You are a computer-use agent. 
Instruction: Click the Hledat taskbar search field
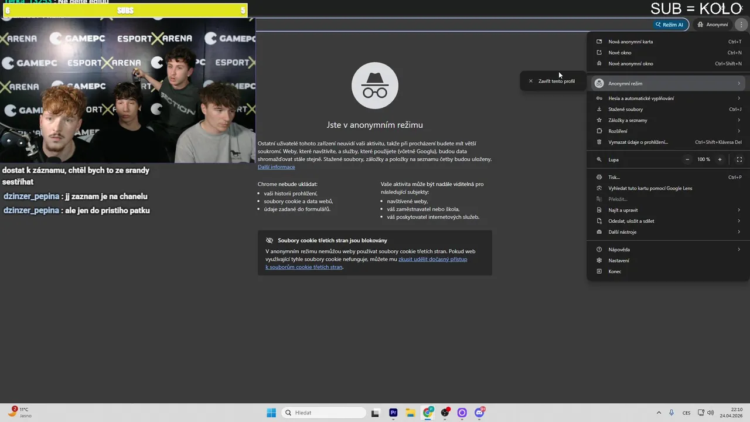(324, 413)
